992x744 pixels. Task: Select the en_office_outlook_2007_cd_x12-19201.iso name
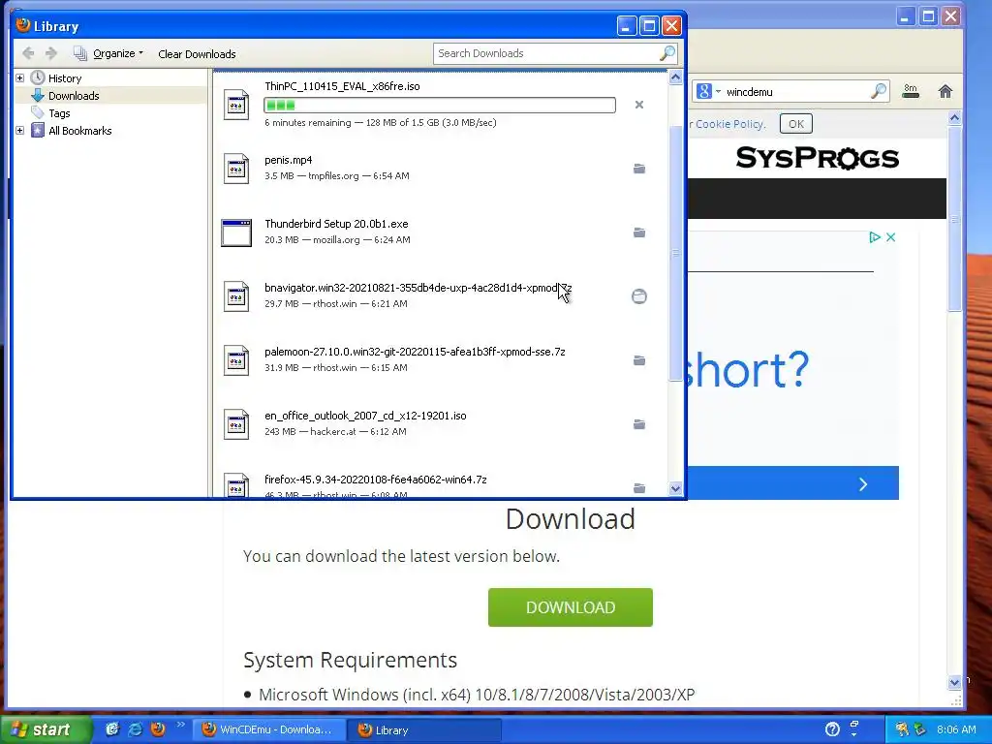point(365,416)
